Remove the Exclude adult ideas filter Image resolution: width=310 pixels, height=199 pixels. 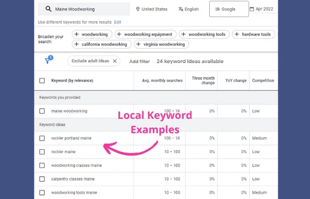[x=115, y=61]
